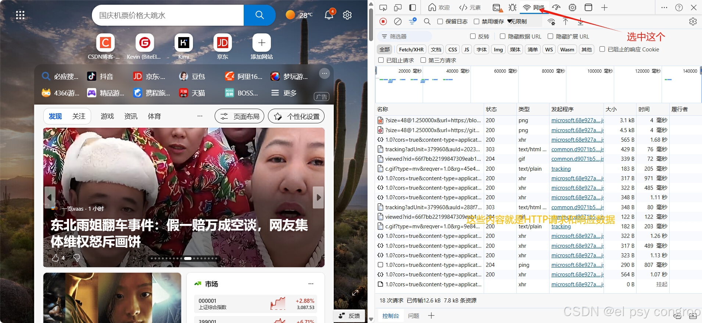Viewport: 702px width, 323px height.
Task: Click the 页面布局 button
Action: (x=239, y=116)
